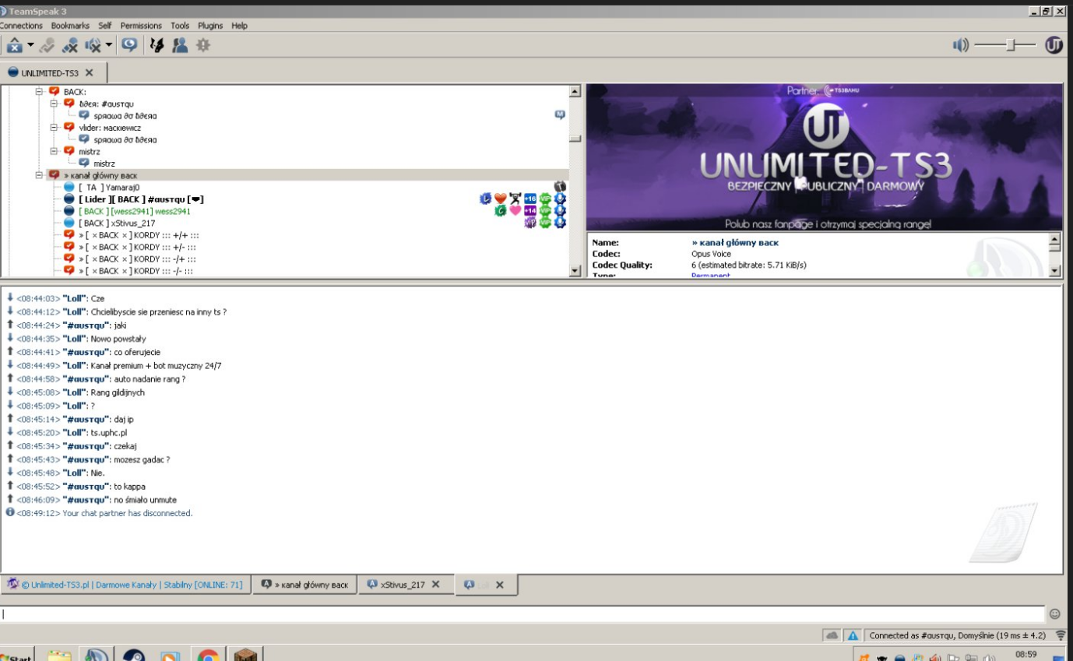
Task: Open the Plugins menu
Action: tap(210, 26)
